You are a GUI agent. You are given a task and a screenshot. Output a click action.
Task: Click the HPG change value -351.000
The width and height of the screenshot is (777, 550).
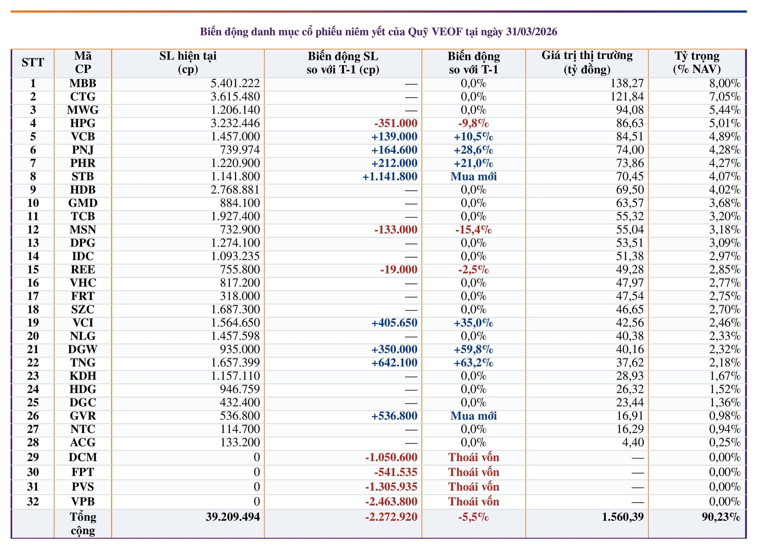[395, 123]
